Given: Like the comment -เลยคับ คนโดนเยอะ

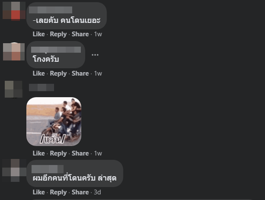Looking at the screenshot, I should pyautogui.click(x=39, y=34).
